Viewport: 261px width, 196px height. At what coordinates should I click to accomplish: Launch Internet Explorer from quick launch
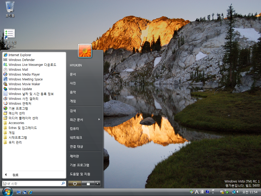pyautogui.click(x=31, y=192)
